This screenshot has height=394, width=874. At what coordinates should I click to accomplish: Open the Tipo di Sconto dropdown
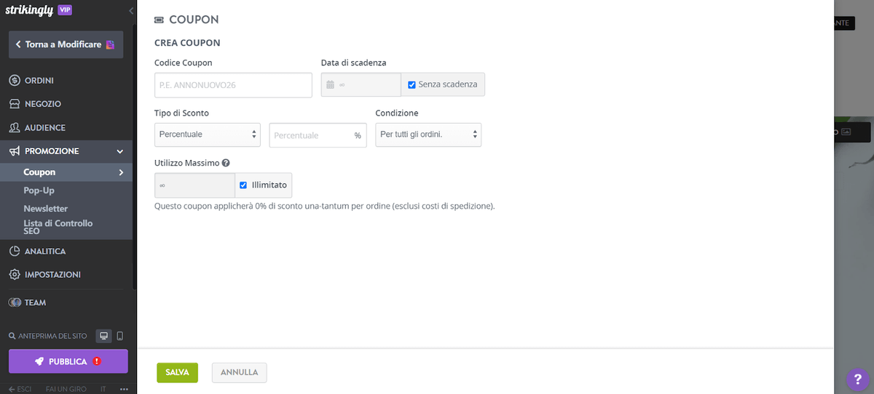(x=208, y=134)
